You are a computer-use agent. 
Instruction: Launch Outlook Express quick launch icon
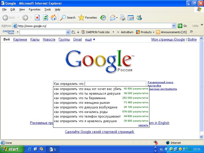point(35,149)
